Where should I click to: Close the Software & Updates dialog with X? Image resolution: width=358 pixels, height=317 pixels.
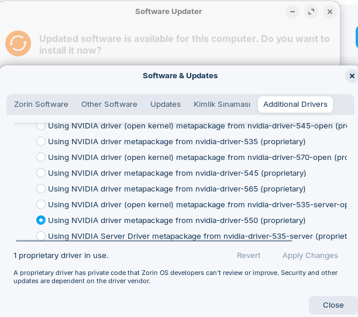(352, 76)
